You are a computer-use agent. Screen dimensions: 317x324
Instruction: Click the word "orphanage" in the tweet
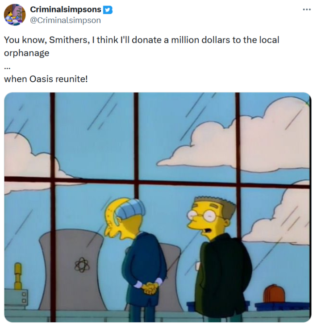tap(27, 53)
